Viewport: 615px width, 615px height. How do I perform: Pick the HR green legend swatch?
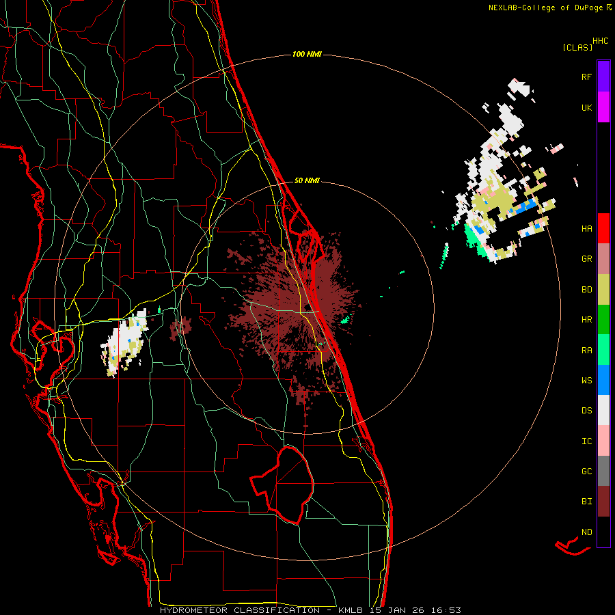pos(603,320)
